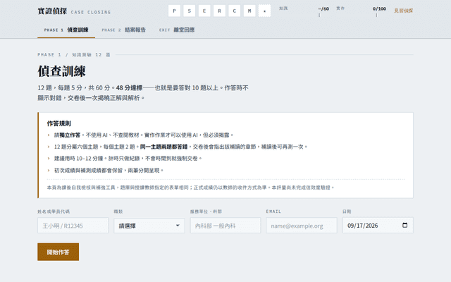Image resolution: width=451 pixels, height=282 pixels.
Task: Open the Exit 離堂回應 tab
Action: tap(177, 30)
